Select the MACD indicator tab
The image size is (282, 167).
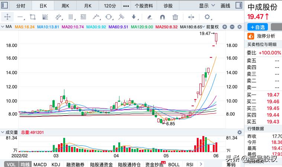point(40,164)
